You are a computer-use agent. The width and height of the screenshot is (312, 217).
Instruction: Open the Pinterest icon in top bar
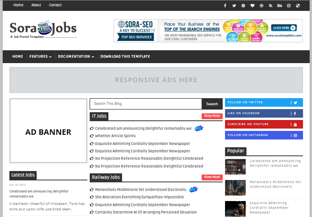(243, 5)
